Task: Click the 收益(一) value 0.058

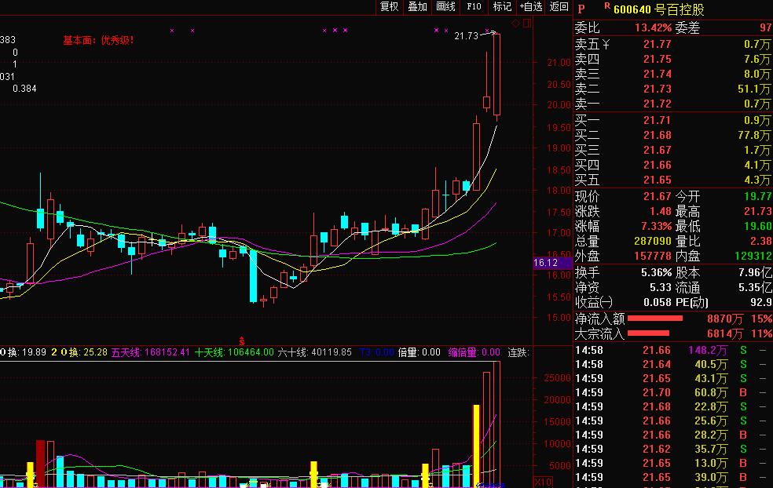Action: click(658, 302)
